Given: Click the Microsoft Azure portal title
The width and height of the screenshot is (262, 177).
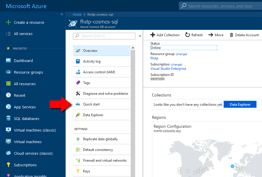Looking at the screenshot, I should 26,6.
